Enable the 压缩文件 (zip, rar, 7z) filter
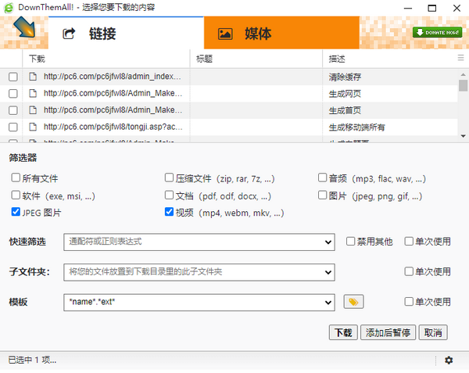The image size is (469, 373). (x=169, y=178)
